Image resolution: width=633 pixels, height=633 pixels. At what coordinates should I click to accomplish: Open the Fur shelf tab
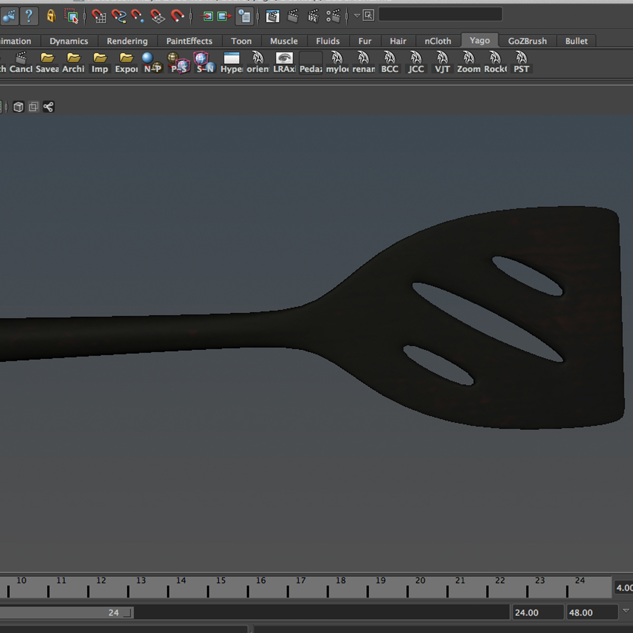[365, 41]
